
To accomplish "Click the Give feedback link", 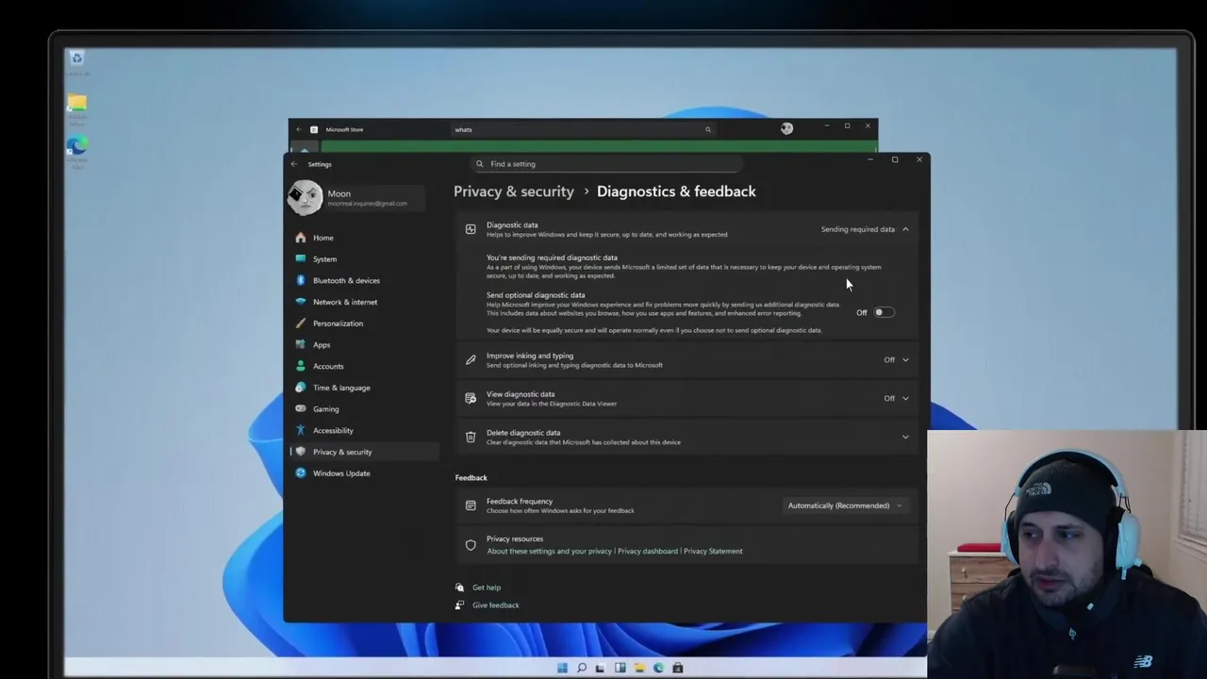I will (496, 605).
